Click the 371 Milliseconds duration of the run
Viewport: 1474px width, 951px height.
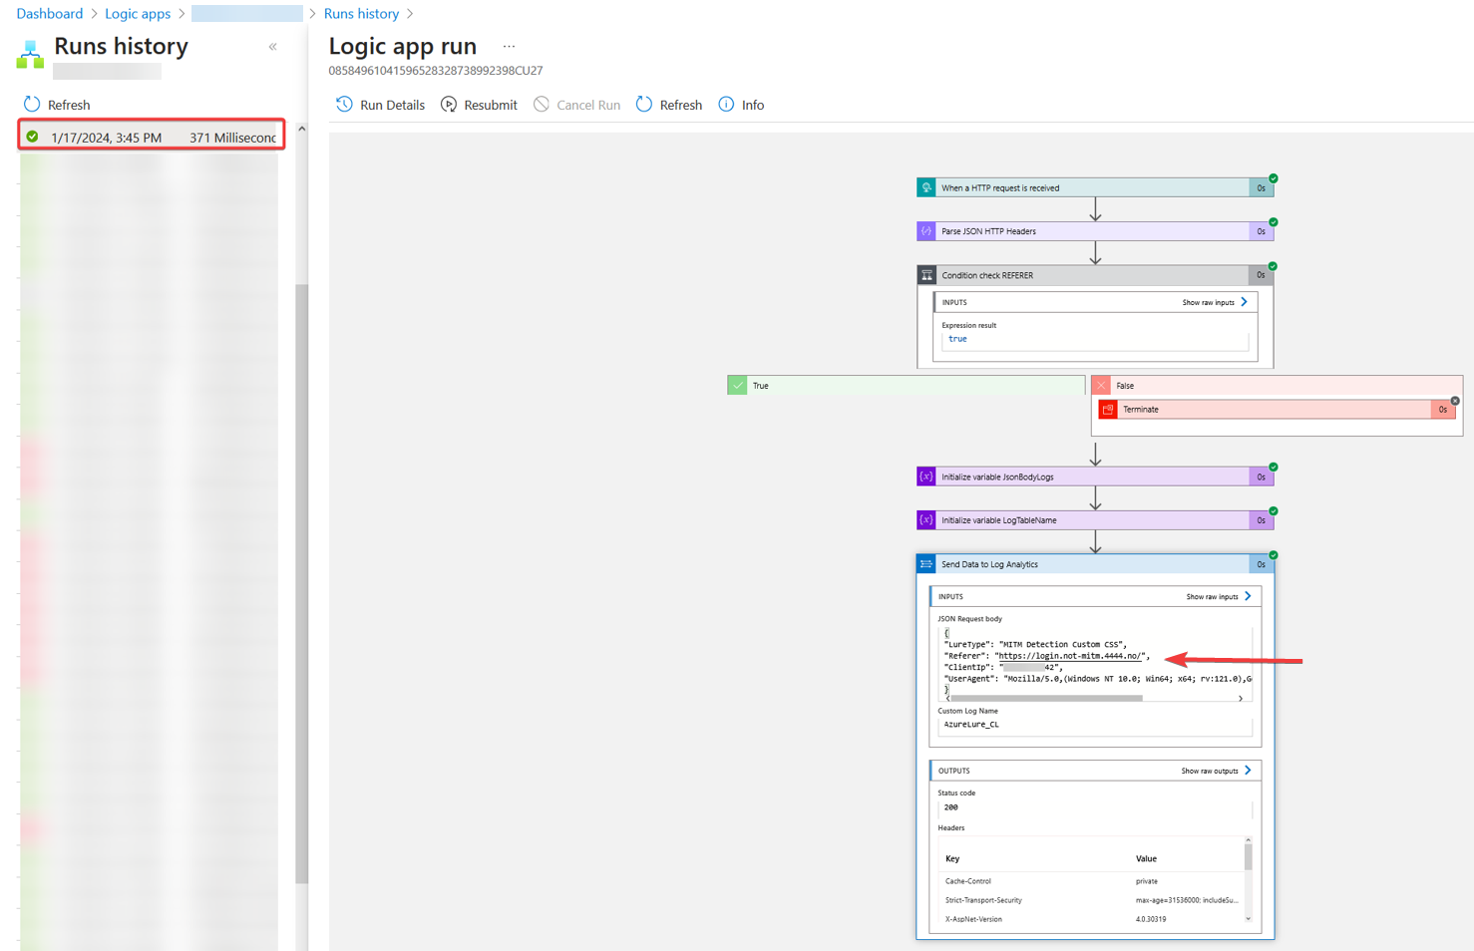click(232, 138)
